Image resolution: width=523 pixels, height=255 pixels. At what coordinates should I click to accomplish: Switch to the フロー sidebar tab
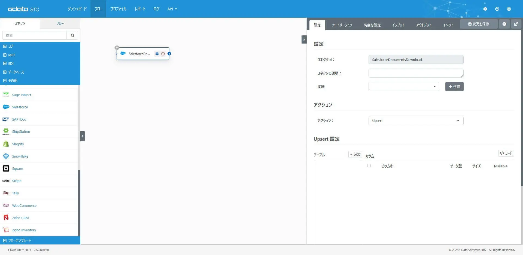[60, 23]
